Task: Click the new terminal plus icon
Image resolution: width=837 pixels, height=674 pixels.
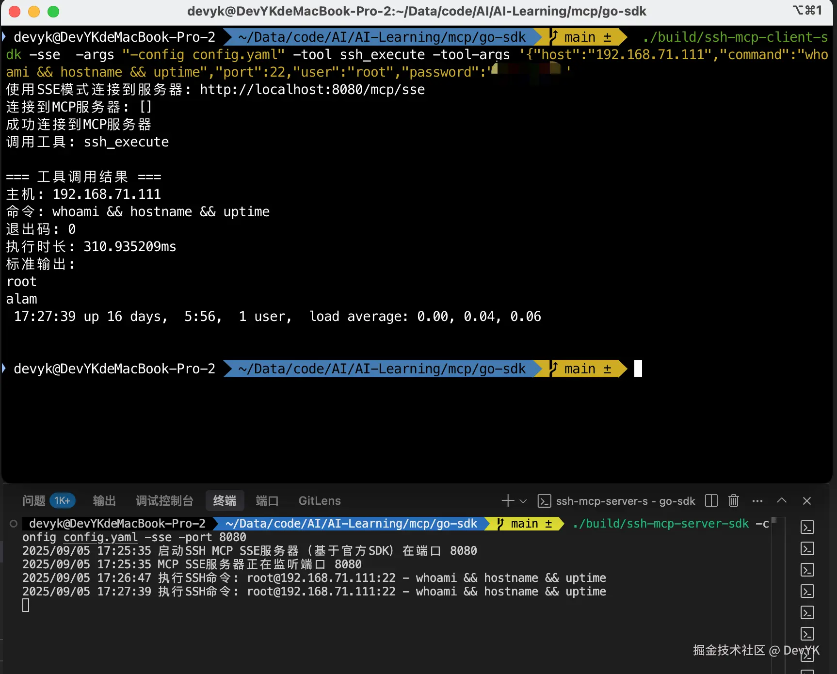Action: click(508, 500)
